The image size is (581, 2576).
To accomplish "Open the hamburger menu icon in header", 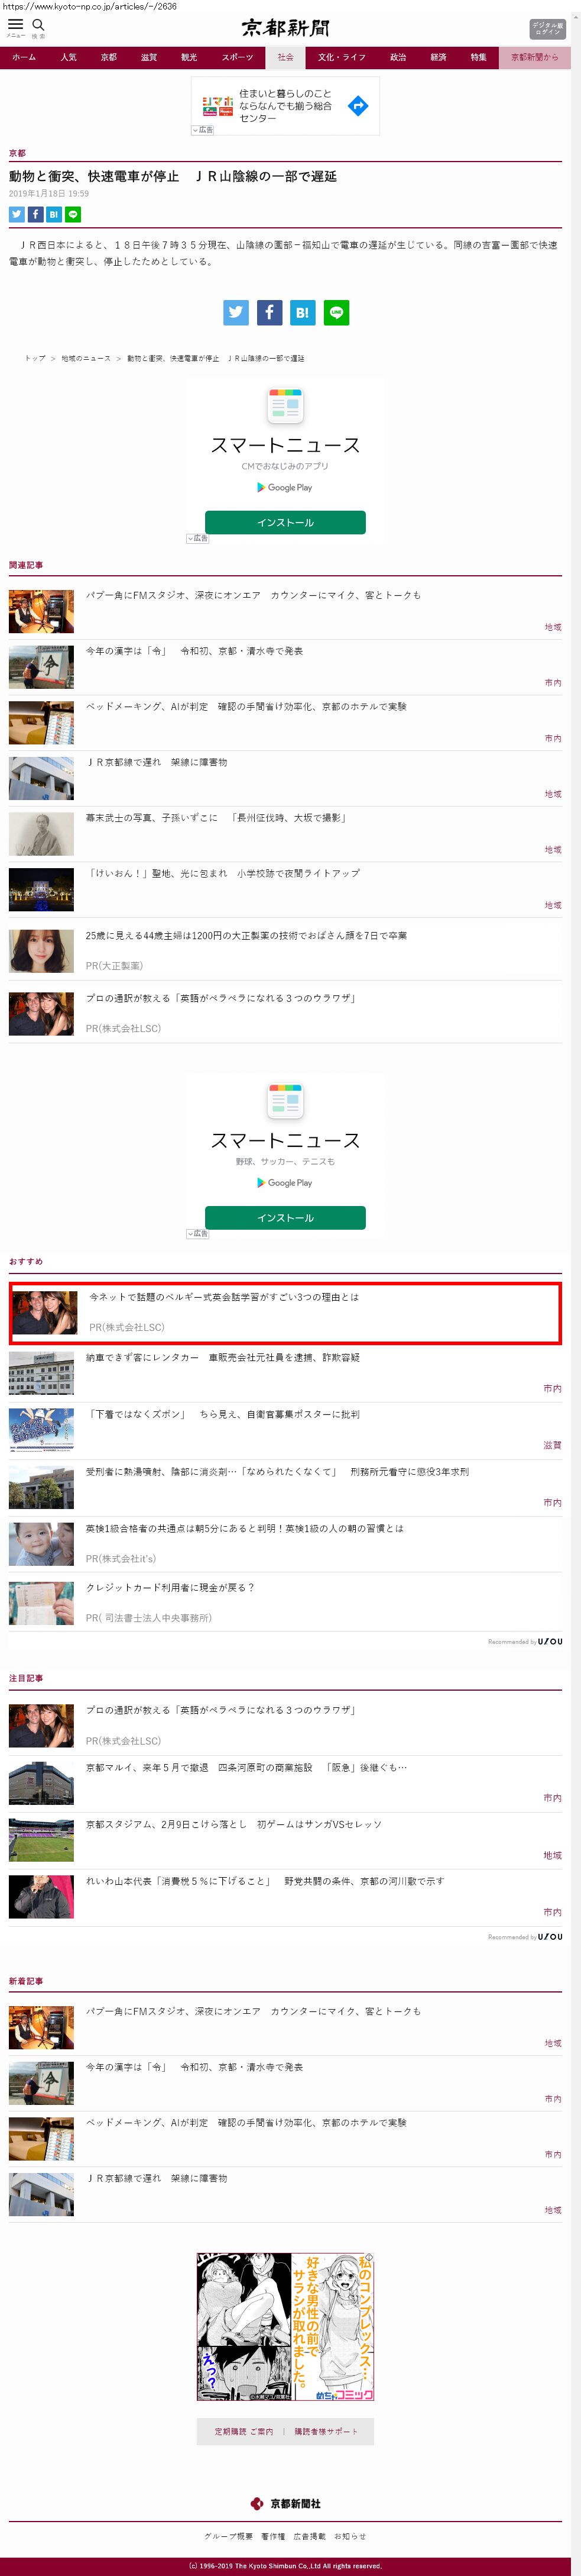I will click(15, 25).
